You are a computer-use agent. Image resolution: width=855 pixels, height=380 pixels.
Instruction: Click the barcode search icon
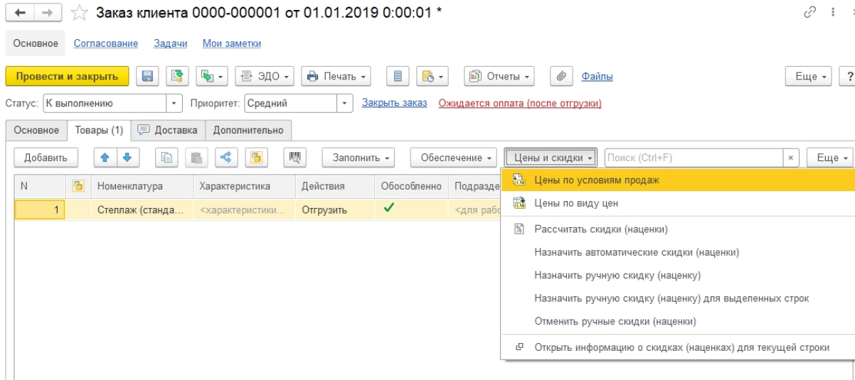click(x=294, y=158)
